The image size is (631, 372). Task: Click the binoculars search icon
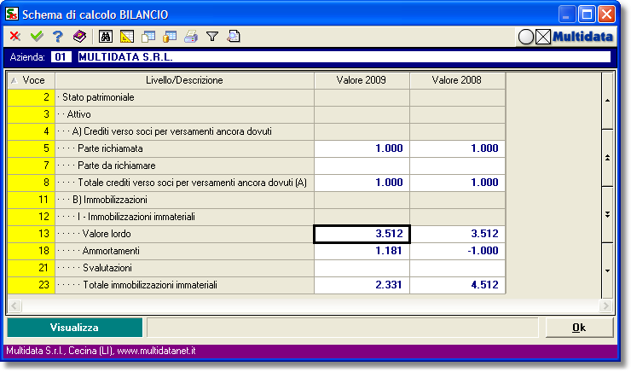pyautogui.click(x=106, y=36)
